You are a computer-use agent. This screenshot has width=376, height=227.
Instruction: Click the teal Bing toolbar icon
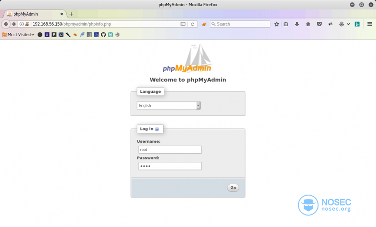357,24
